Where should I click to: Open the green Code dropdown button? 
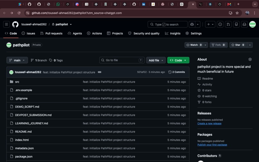point(178,60)
